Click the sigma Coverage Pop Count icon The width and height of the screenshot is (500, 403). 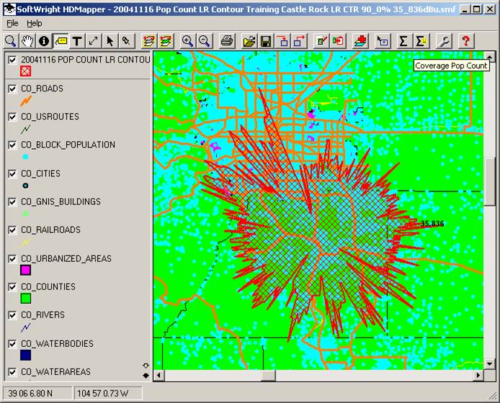[x=420, y=41]
